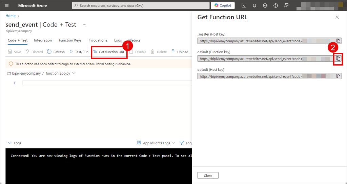Open the feedback icon in header
The width and height of the screenshot is (347, 184).
click(286, 6)
